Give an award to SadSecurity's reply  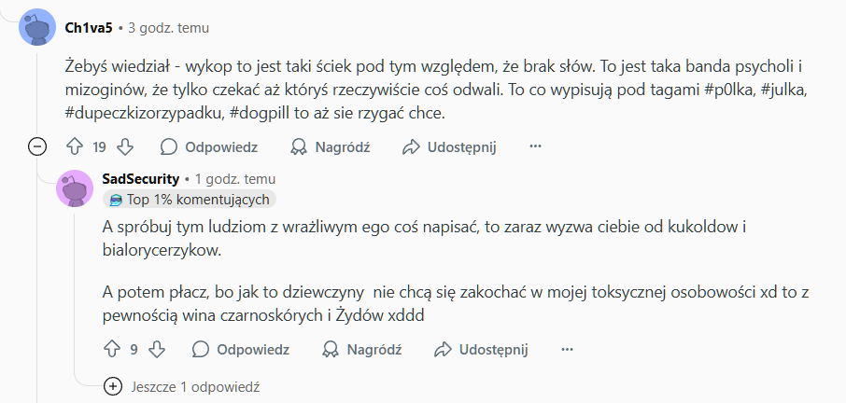361,349
